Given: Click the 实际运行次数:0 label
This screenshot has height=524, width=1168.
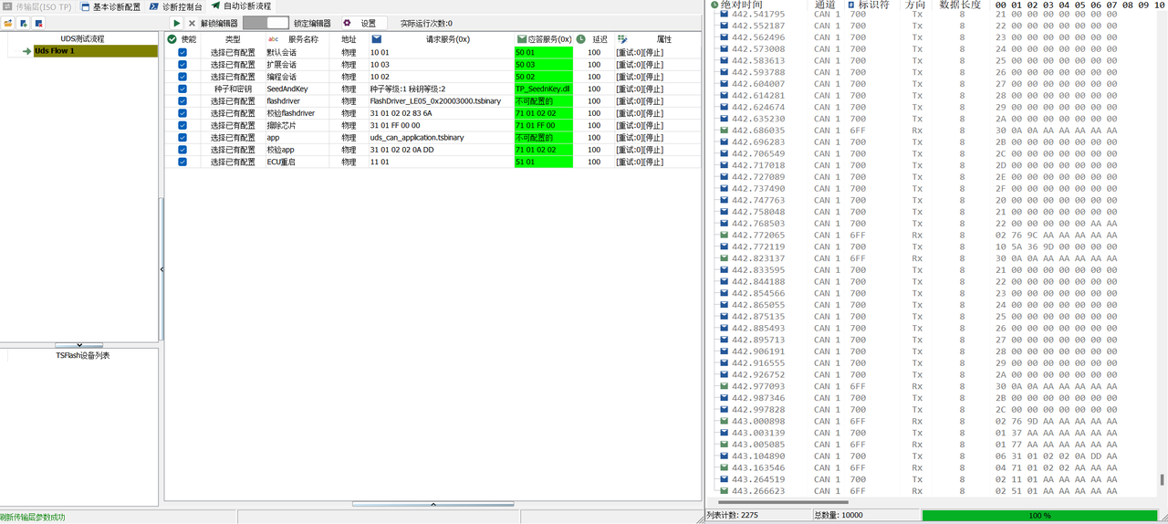Looking at the screenshot, I should tap(426, 23).
